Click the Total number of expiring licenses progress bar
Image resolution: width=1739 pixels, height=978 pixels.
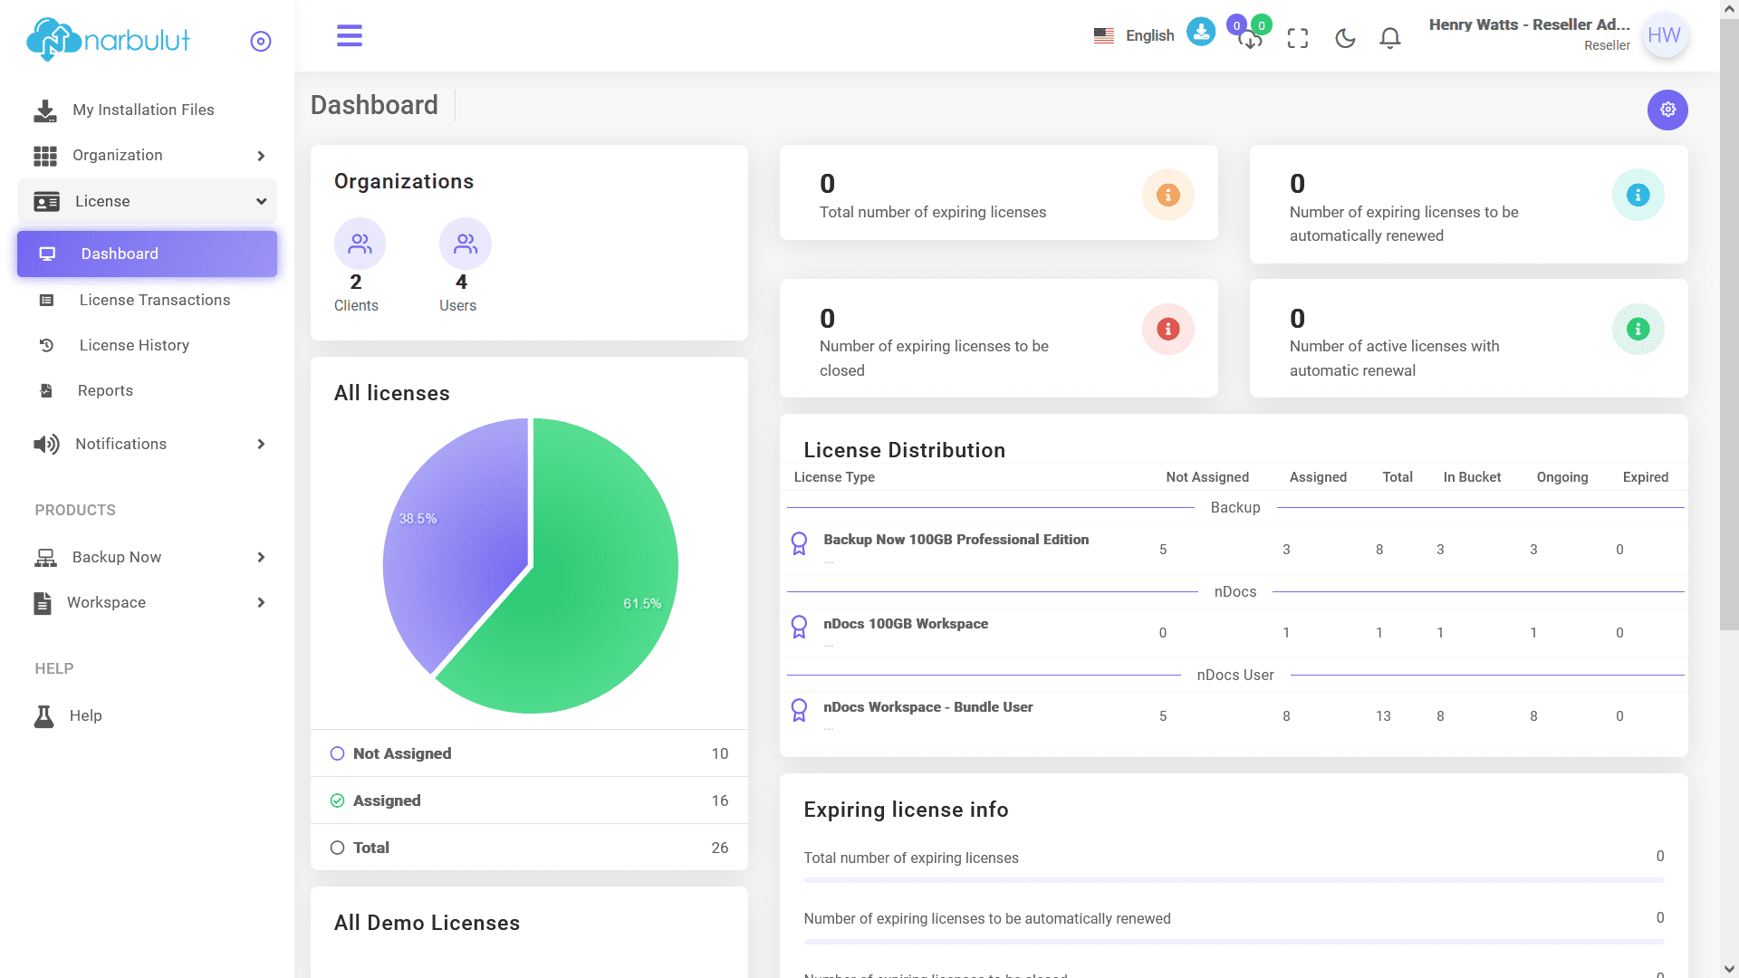(1234, 880)
